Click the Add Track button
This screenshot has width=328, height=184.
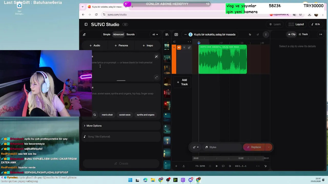pos(182,82)
